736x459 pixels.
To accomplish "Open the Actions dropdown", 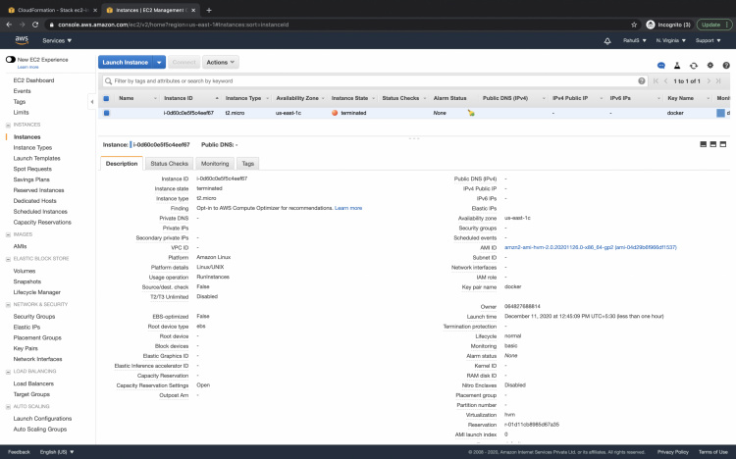I will tap(221, 62).
